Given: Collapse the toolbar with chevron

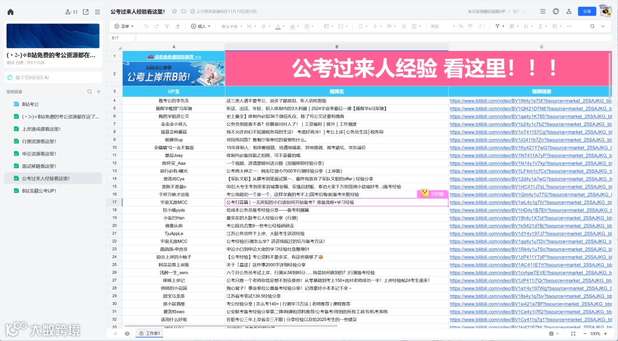Looking at the screenshot, I should click(x=603, y=26).
